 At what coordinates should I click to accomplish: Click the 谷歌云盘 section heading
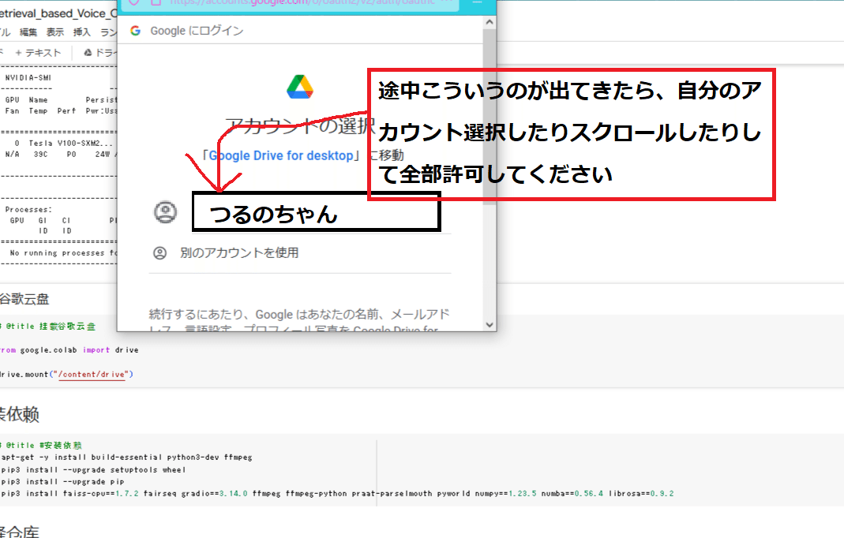click(24, 299)
